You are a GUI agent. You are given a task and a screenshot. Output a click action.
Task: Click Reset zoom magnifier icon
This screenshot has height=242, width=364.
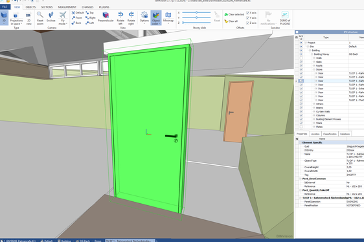40,15
